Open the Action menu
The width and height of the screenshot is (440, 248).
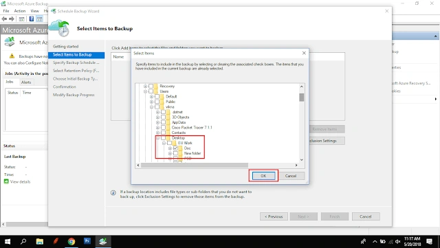pyautogui.click(x=20, y=11)
